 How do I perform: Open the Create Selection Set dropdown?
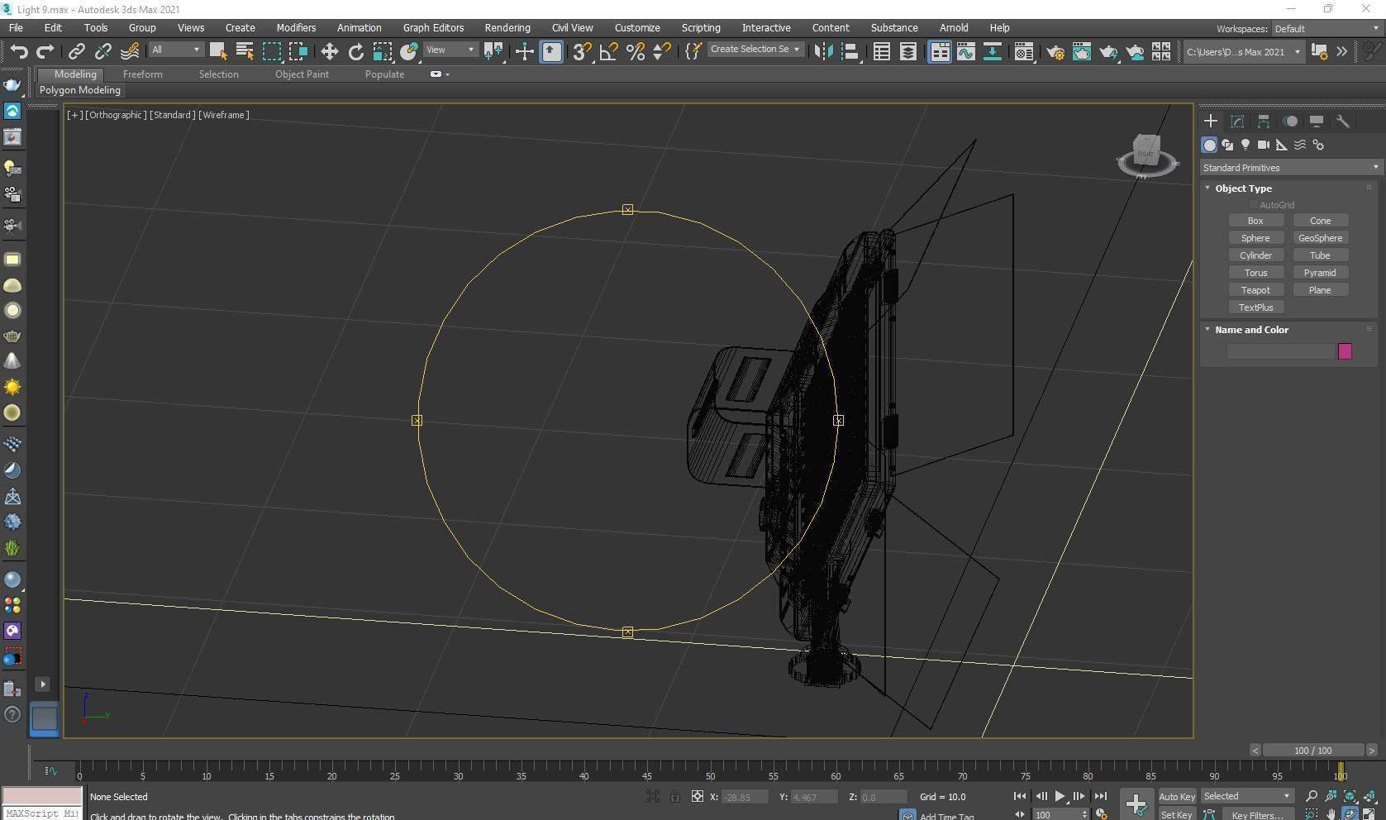(755, 49)
